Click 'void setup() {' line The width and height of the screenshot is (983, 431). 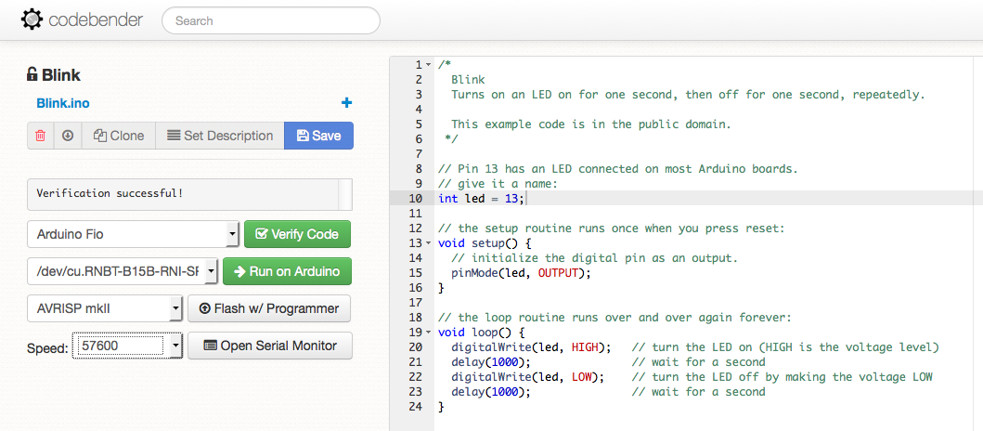click(x=485, y=243)
